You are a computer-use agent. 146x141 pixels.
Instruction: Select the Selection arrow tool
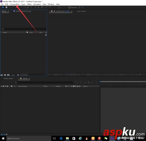pyautogui.click(x=3, y=7)
